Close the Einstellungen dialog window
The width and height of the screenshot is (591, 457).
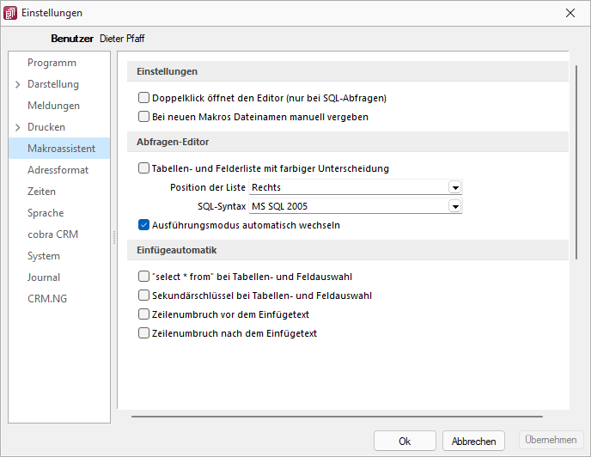coord(570,13)
